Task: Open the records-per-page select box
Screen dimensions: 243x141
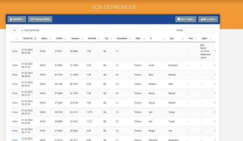Action: pos(17,30)
